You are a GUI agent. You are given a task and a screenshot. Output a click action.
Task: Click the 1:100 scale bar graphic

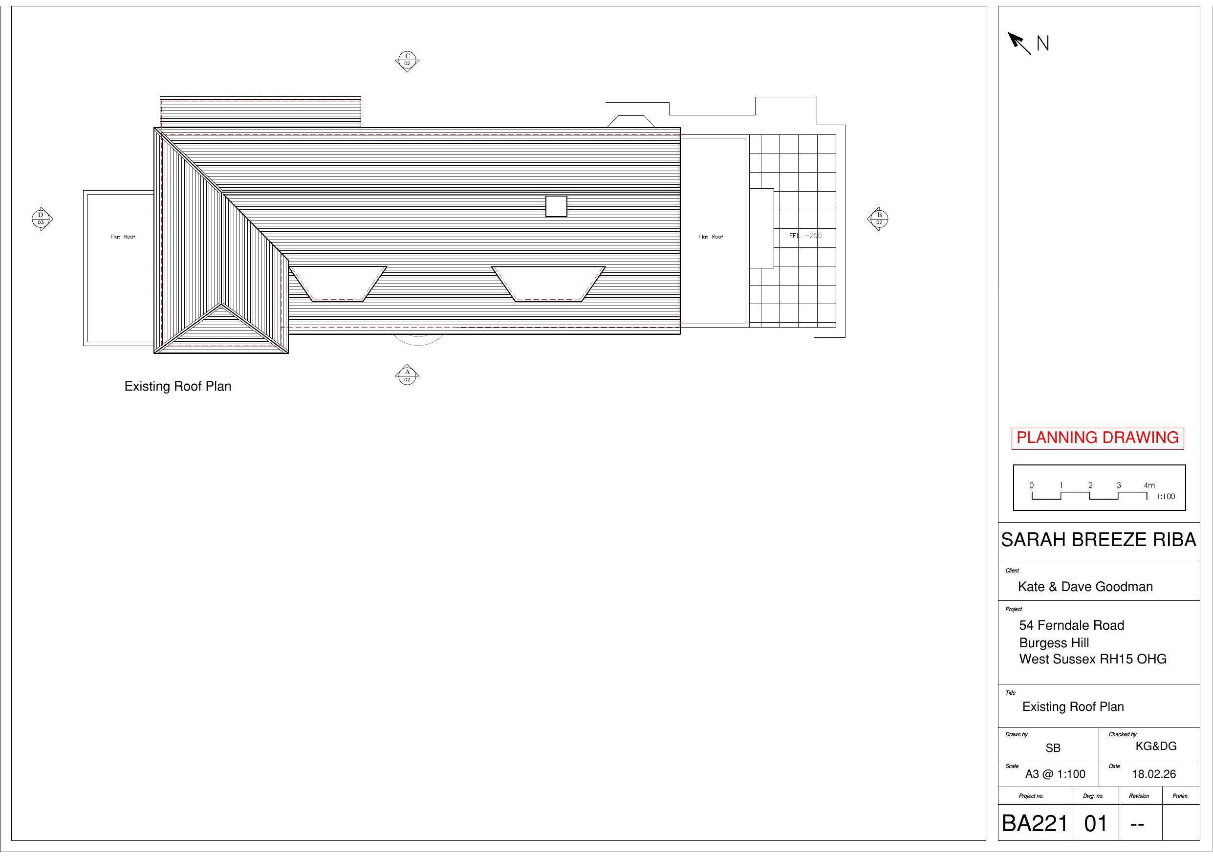click(1089, 495)
